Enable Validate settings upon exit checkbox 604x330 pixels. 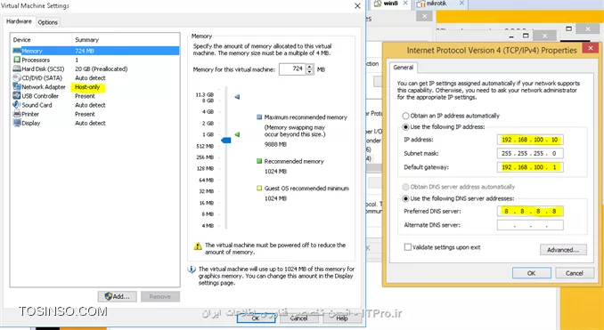[407, 247]
